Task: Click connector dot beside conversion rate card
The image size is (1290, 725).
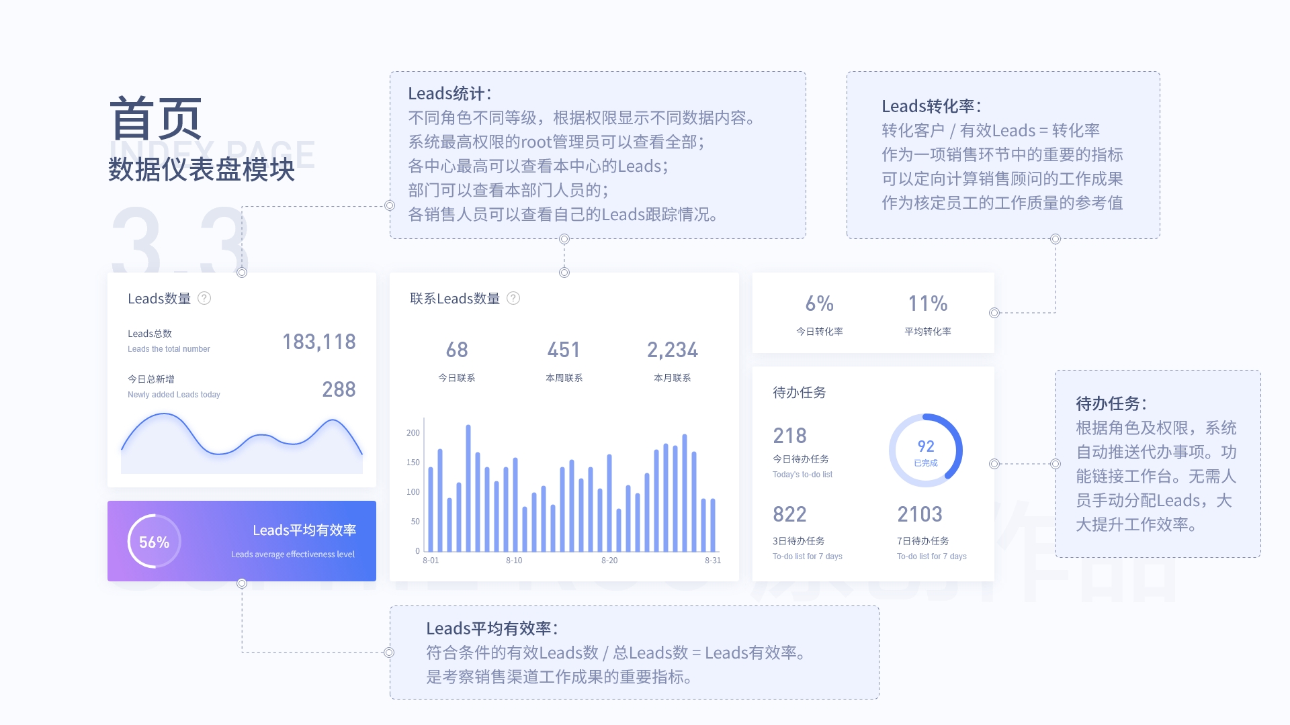Action: pyautogui.click(x=994, y=313)
